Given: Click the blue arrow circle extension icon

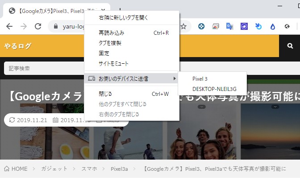Looking at the screenshot, I should point(258,26).
